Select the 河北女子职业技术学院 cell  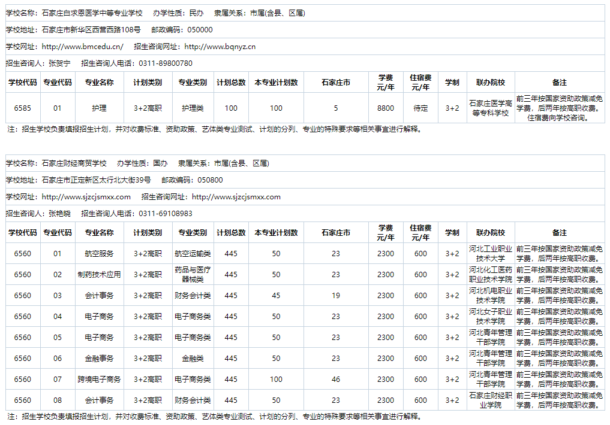(490, 317)
